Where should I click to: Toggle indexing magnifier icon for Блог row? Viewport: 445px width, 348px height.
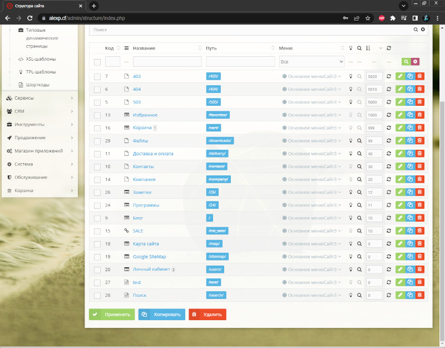pyautogui.click(x=359, y=218)
